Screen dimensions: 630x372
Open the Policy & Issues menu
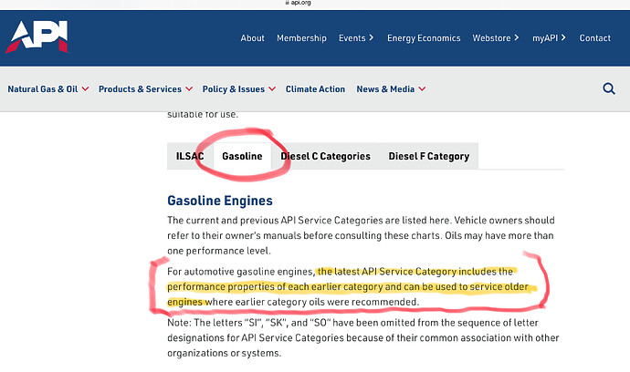coord(234,89)
